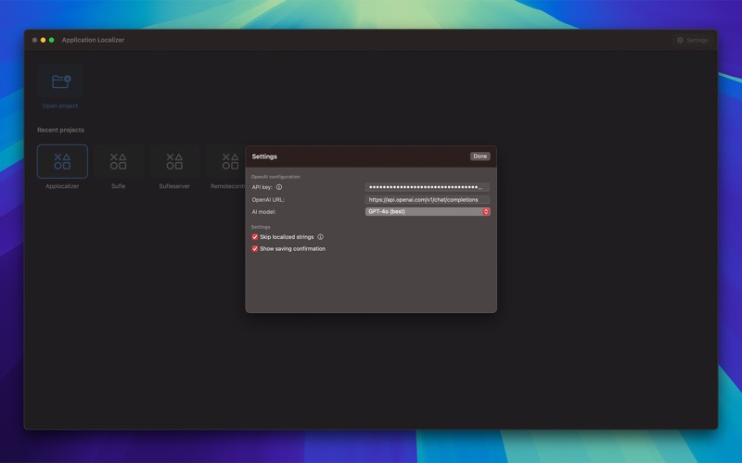Viewport: 742px width, 463px height.
Task: Uncheck Skip localized strings checkbox
Action: pos(255,237)
